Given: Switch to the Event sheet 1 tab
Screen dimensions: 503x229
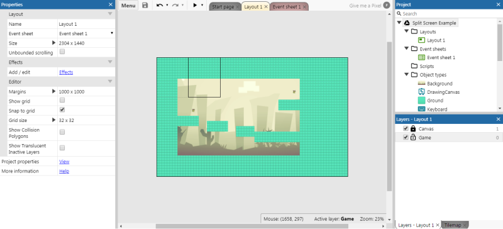Looking at the screenshot, I should [x=287, y=7].
